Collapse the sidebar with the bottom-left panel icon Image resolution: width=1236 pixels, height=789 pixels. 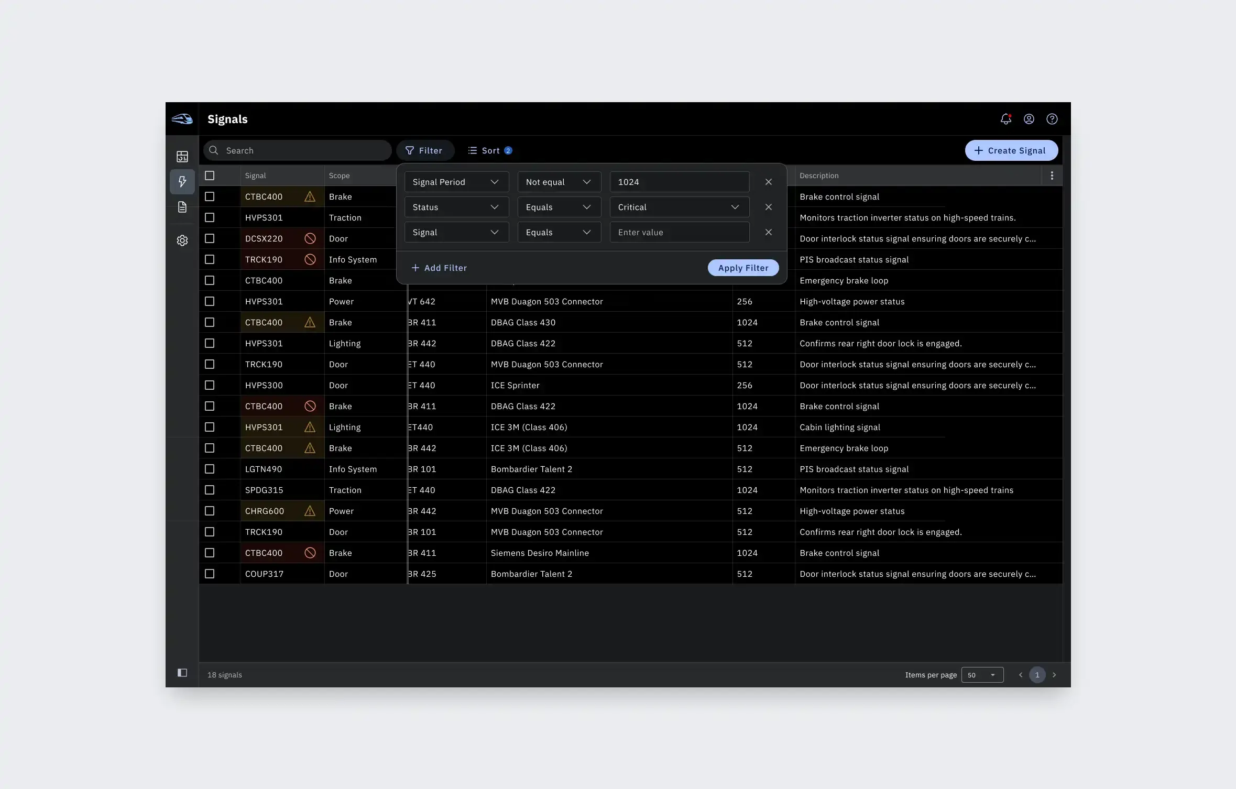click(182, 673)
